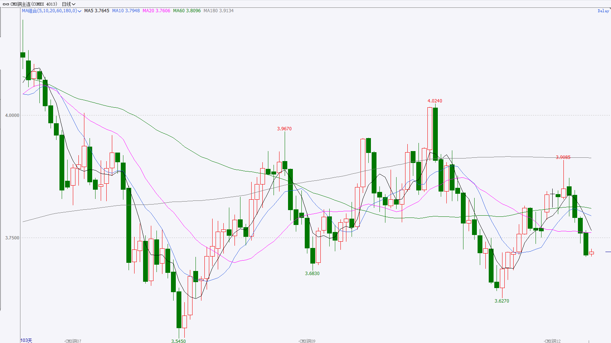Click the 3.7500 price axis label
The height and width of the screenshot is (343, 611).
point(12,238)
